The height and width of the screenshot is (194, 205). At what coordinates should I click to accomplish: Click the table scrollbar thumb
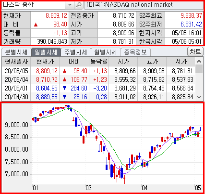tap(199, 69)
